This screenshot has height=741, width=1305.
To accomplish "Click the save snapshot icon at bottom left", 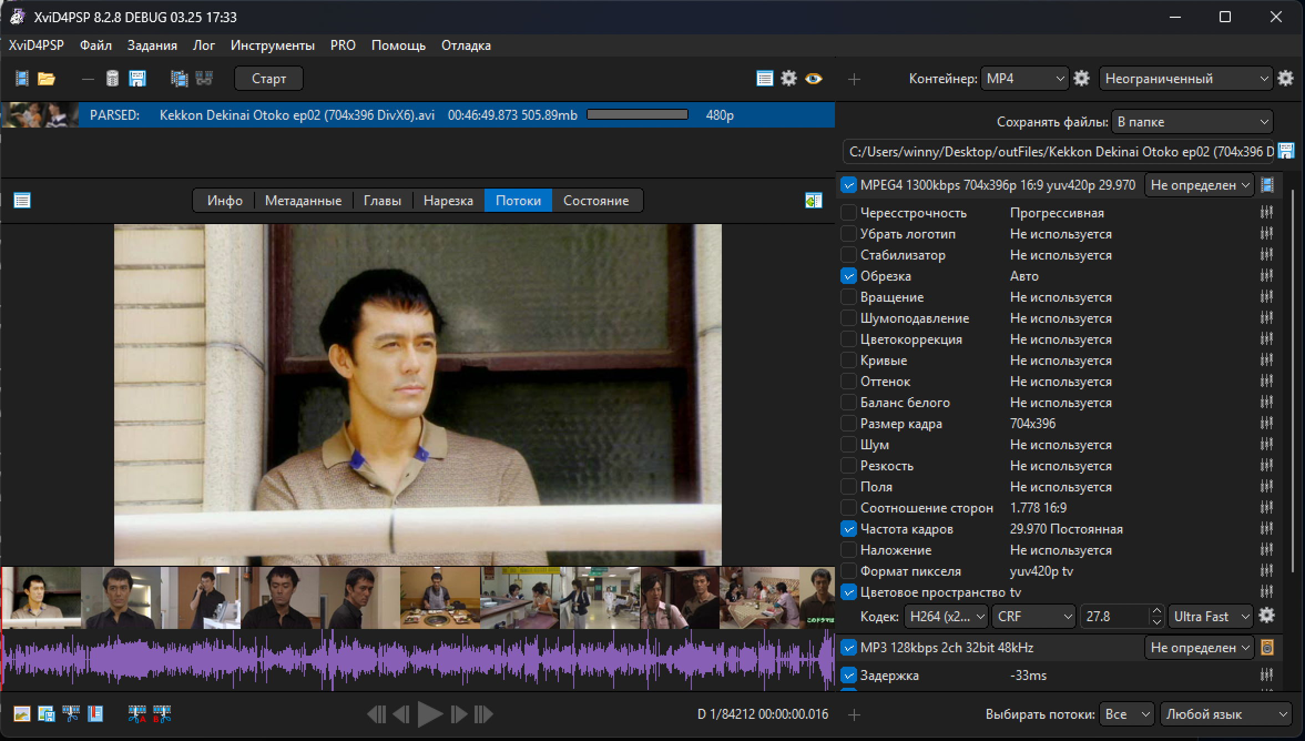I will coord(46,714).
